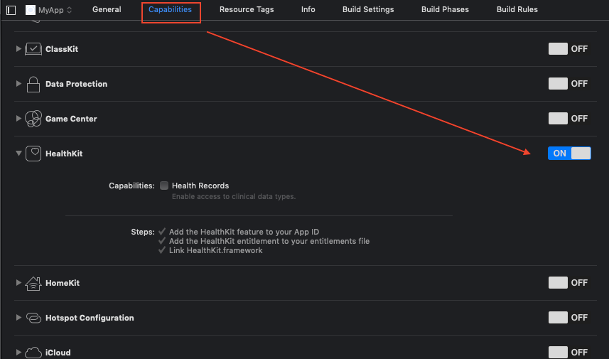Expand the Game Center section

(18, 118)
